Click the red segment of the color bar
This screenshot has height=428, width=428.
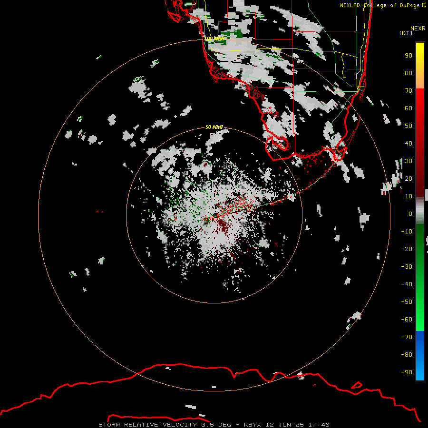point(420,143)
